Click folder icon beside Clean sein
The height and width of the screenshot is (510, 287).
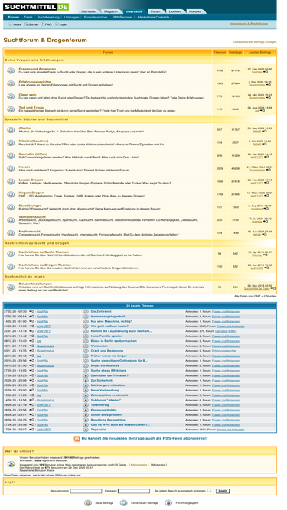click(x=11, y=96)
